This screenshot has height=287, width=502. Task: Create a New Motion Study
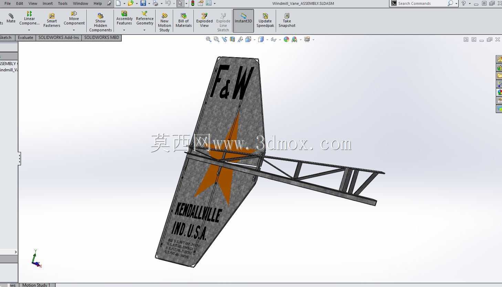pos(165,23)
